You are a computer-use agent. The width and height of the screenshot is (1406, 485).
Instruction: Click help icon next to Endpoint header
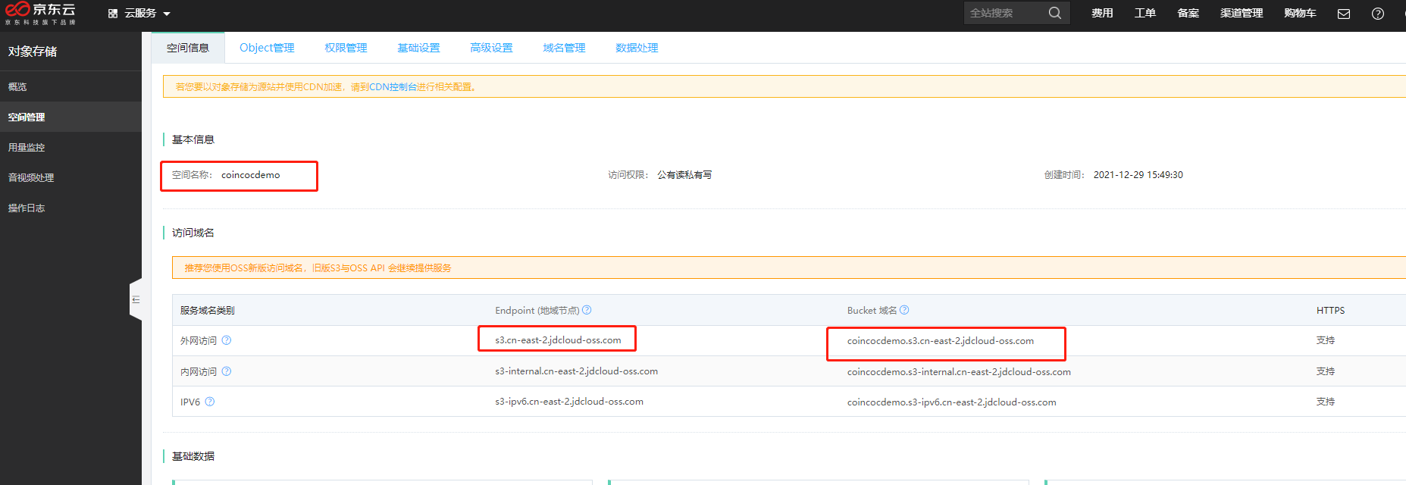(x=587, y=310)
